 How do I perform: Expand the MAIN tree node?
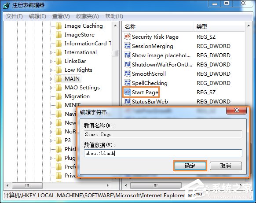(x=51, y=79)
